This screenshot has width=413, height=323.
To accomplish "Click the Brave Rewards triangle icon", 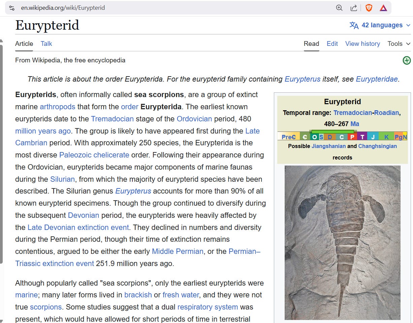I will click(383, 8).
